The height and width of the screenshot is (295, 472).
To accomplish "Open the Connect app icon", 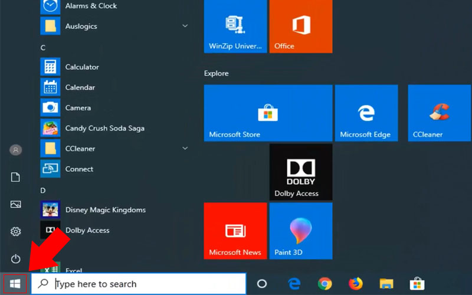I will tap(50, 169).
